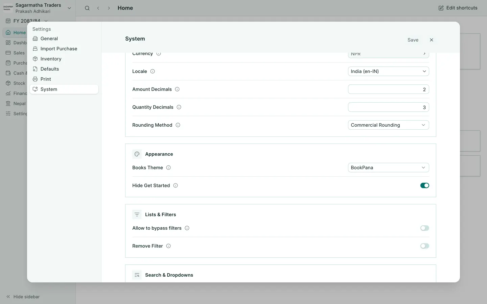The width and height of the screenshot is (487, 304).
Task: Click the Books Theme info icon
Action: click(168, 168)
